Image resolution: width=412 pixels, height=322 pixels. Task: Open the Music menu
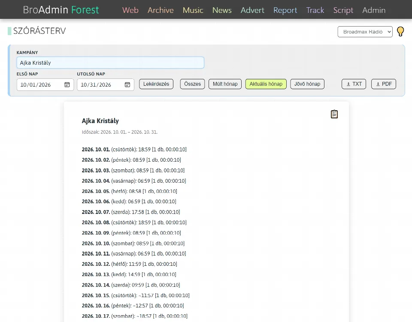(193, 10)
